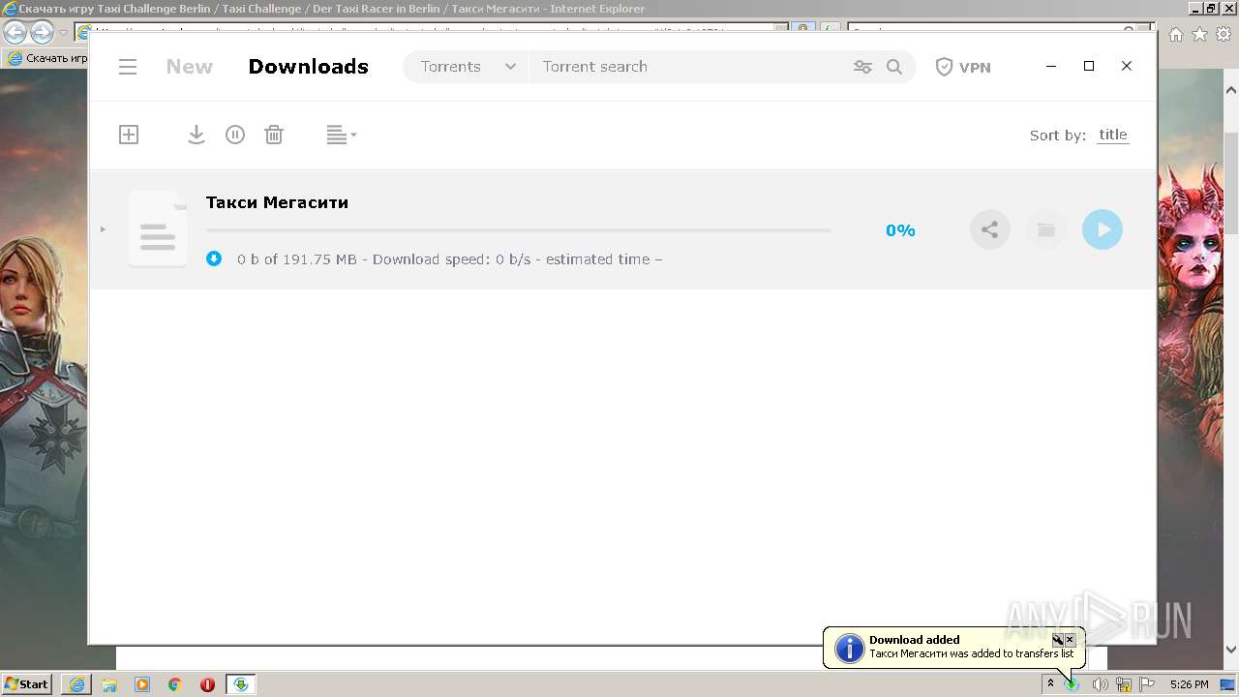Viewport: 1239px width, 697px height.
Task: Share the Такси Мегасити torrent
Action: pyautogui.click(x=989, y=229)
